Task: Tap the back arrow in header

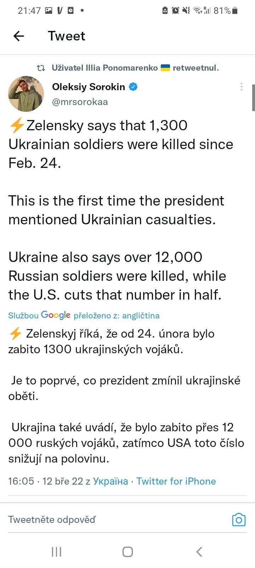Action: point(18,36)
